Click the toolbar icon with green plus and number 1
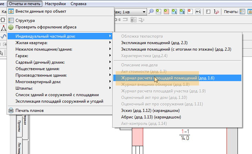The image size is (252, 154). point(174,11)
